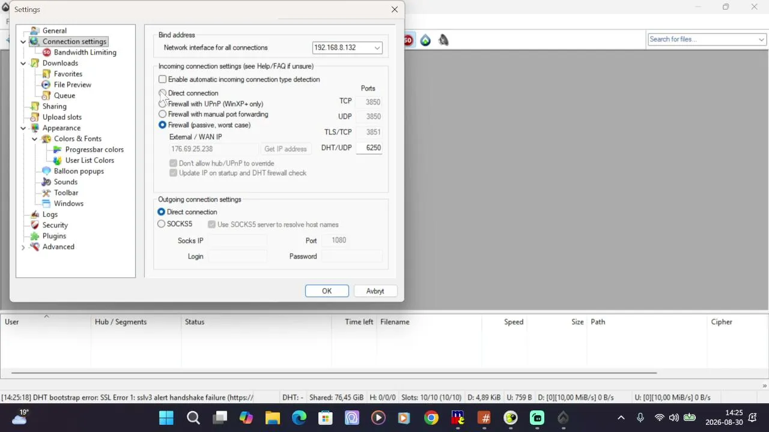Click the Balloon popups icon

pyautogui.click(x=46, y=171)
